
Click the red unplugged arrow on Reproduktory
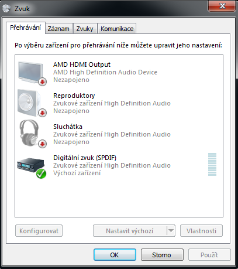42,113
